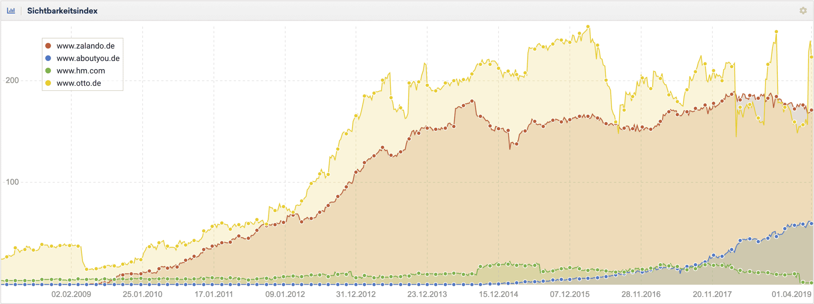The height and width of the screenshot is (304, 814).
Task: Click the blue aboutyou legend color dot
Action: (x=48, y=58)
